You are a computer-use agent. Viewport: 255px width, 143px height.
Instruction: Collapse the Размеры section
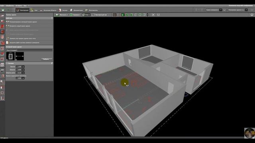[x=7, y=63]
